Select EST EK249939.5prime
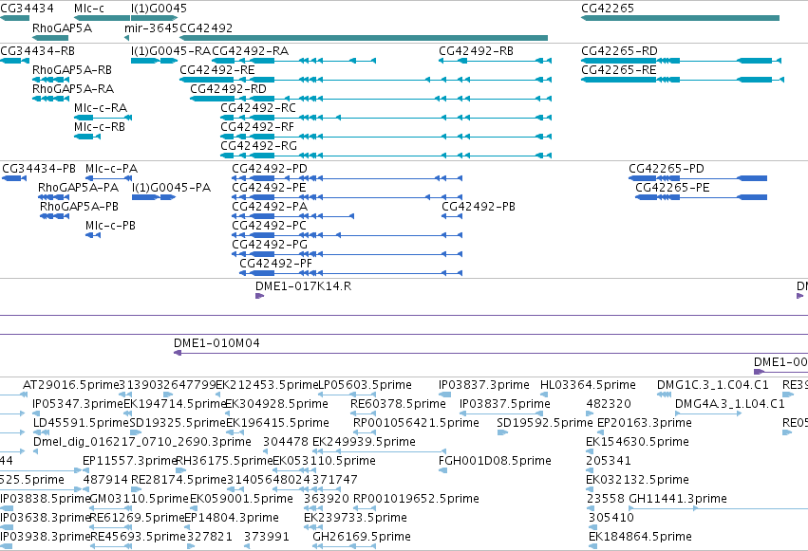 379,451
